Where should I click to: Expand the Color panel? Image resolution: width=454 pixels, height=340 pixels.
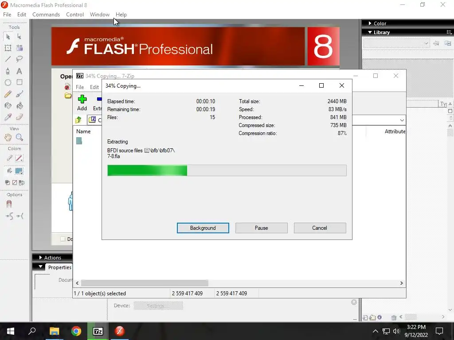370,23
